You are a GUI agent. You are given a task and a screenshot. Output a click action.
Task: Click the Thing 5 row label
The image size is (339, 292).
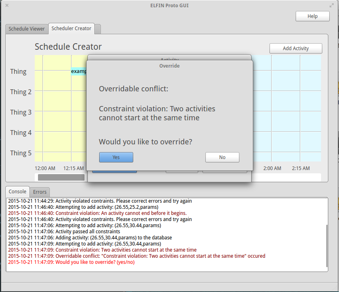point(21,153)
